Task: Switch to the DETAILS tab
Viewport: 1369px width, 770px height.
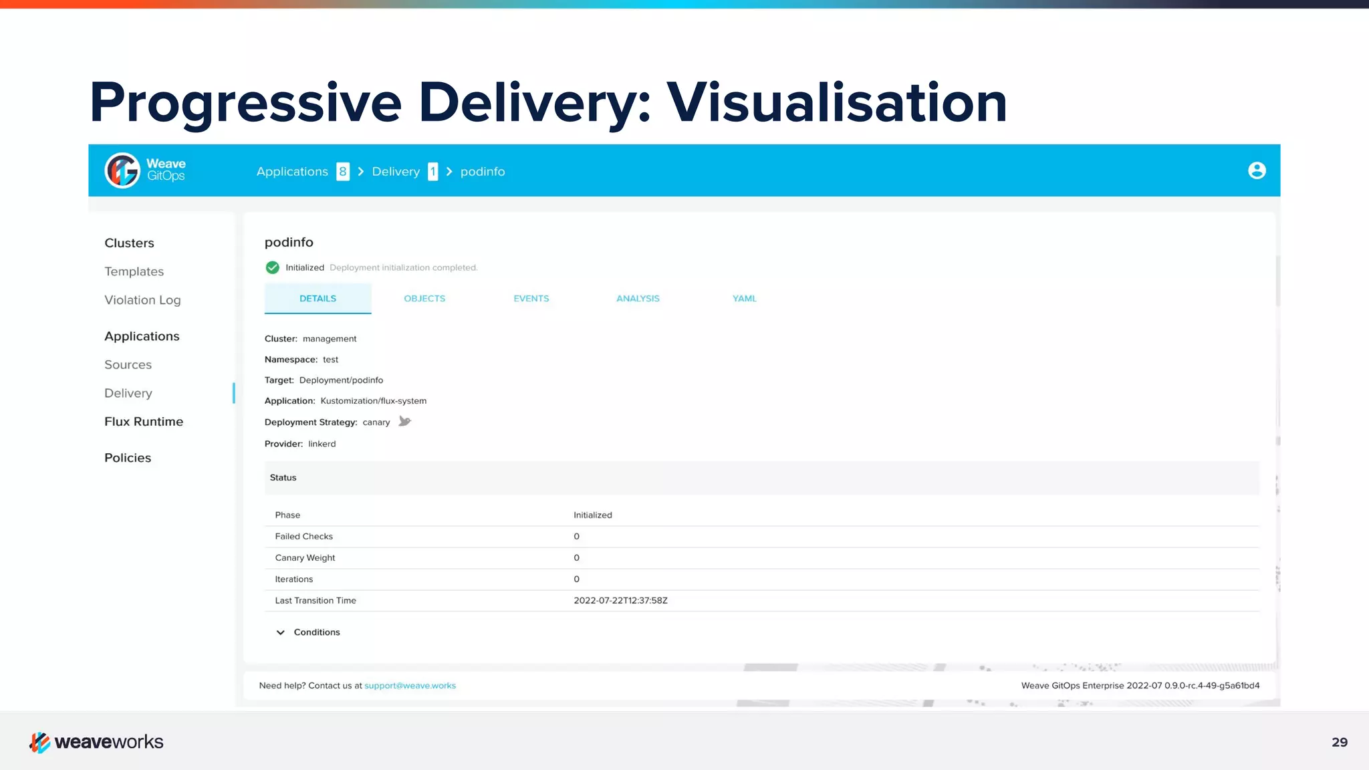Action: [x=318, y=299]
